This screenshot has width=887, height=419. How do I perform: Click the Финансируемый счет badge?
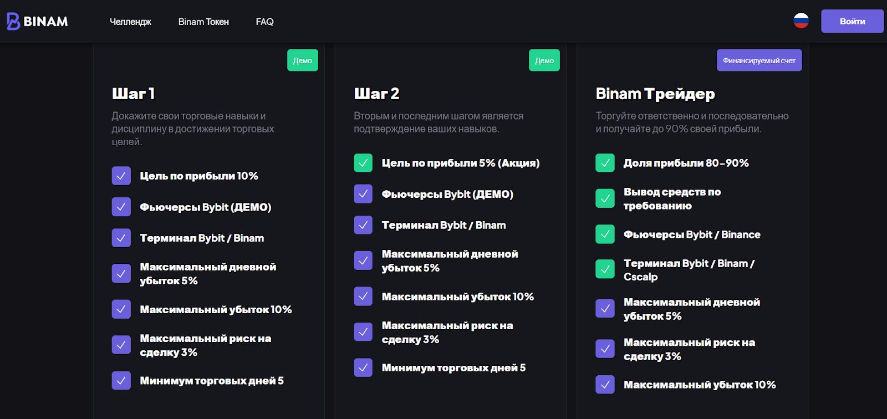click(759, 60)
